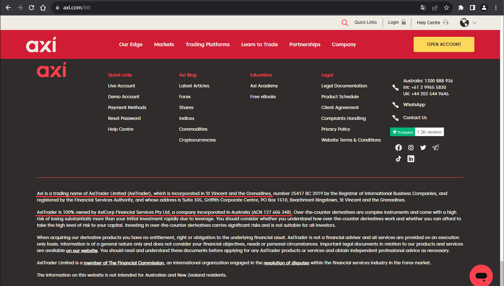Screen dimensions: 504x286
Task: Click the translate page icon in address bar
Action: pyautogui.click(x=423, y=8)
